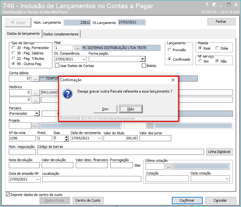Expand Dt. Competência date picker
This screenshot has width=241, height=207.
[x=84, y=59]
